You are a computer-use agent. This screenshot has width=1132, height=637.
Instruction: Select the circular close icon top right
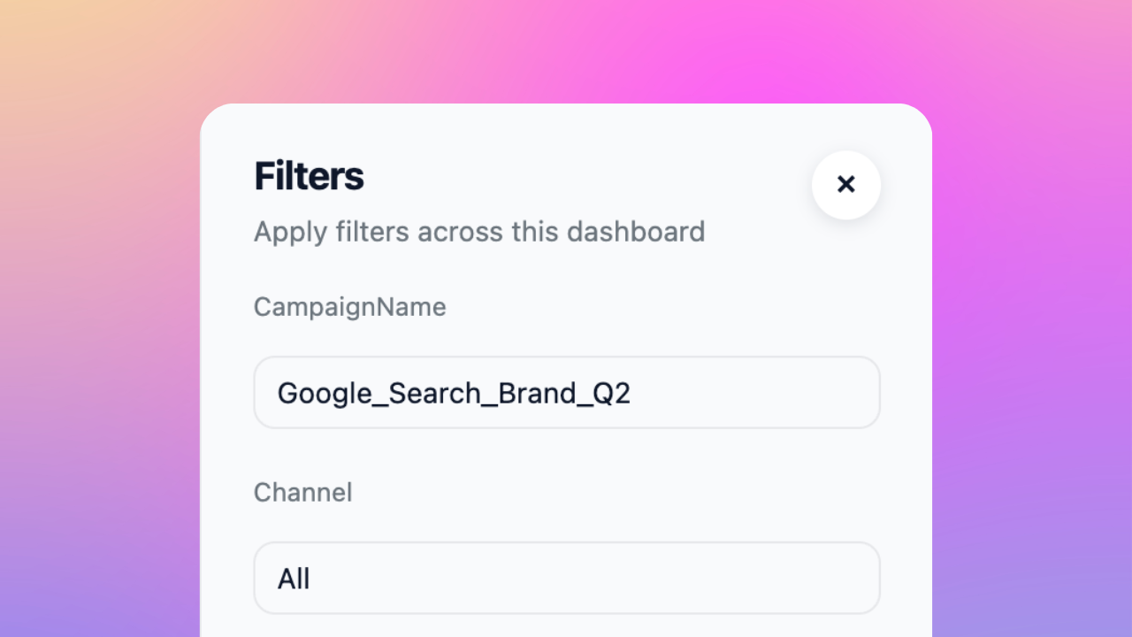pos(846,185)
